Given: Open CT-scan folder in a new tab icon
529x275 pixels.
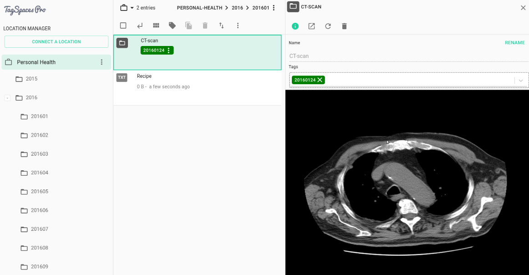Looking at the screenshot, I should 311,26.
